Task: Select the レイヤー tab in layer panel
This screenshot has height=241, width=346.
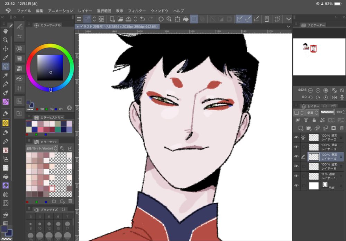Action: [x=310, y=106]
